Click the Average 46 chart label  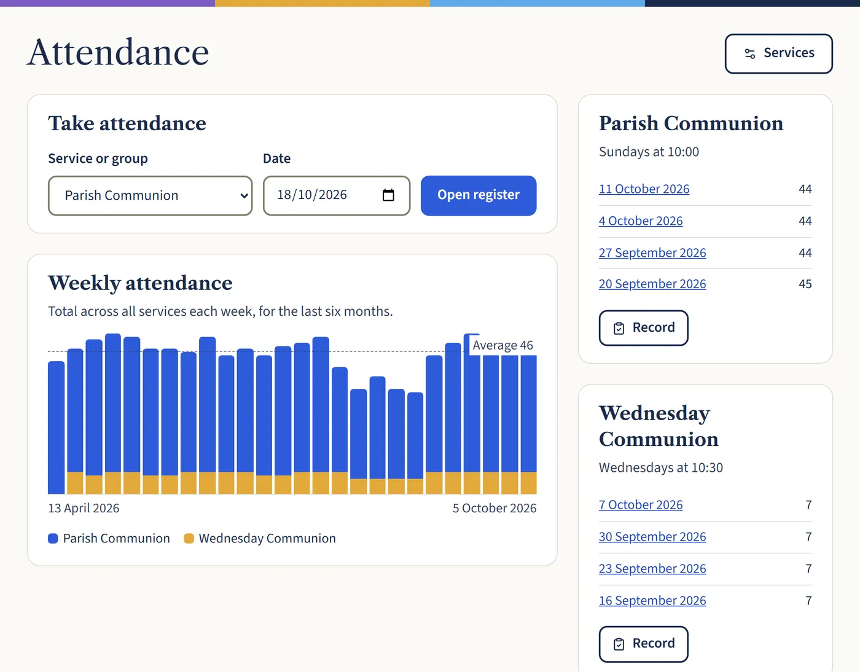[502, 345]
